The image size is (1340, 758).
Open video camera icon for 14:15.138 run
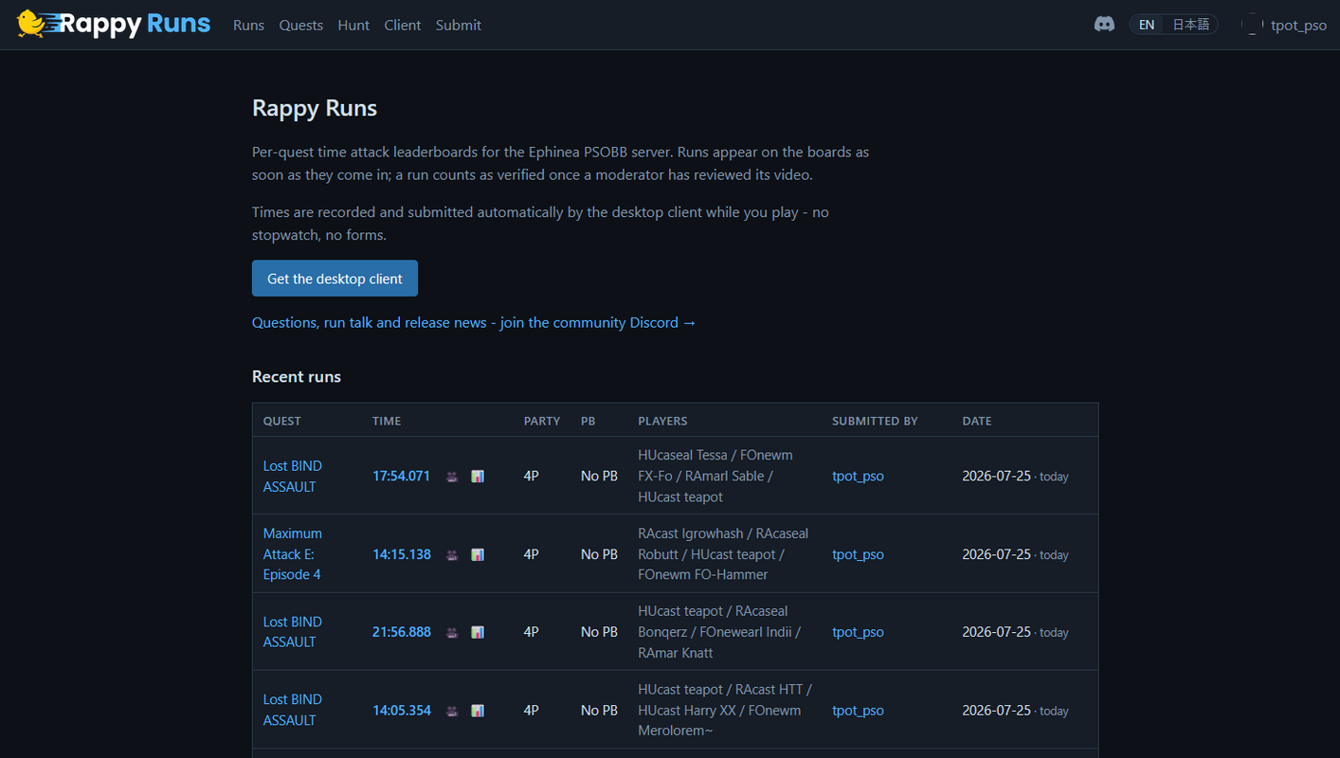coord(452,554)
